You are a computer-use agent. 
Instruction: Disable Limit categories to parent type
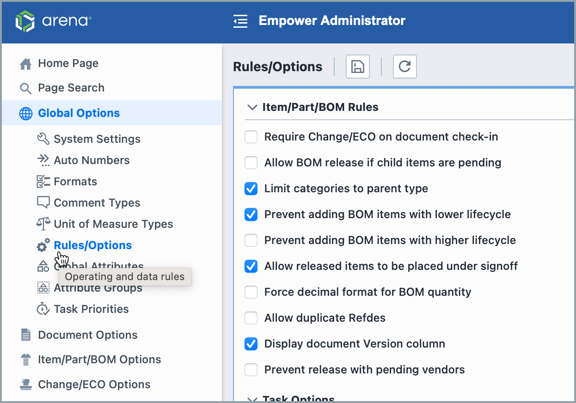click(251, 189)
